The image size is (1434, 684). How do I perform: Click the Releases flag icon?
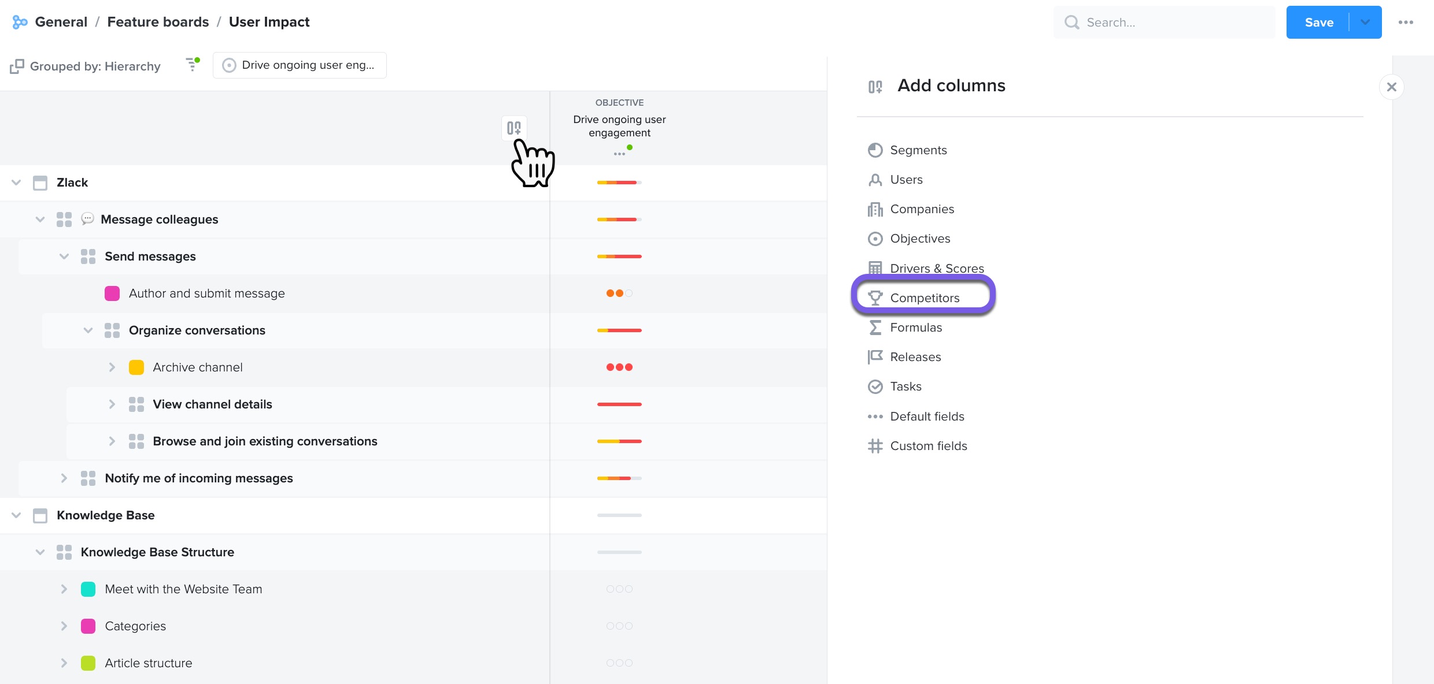(x=875, y=357)
